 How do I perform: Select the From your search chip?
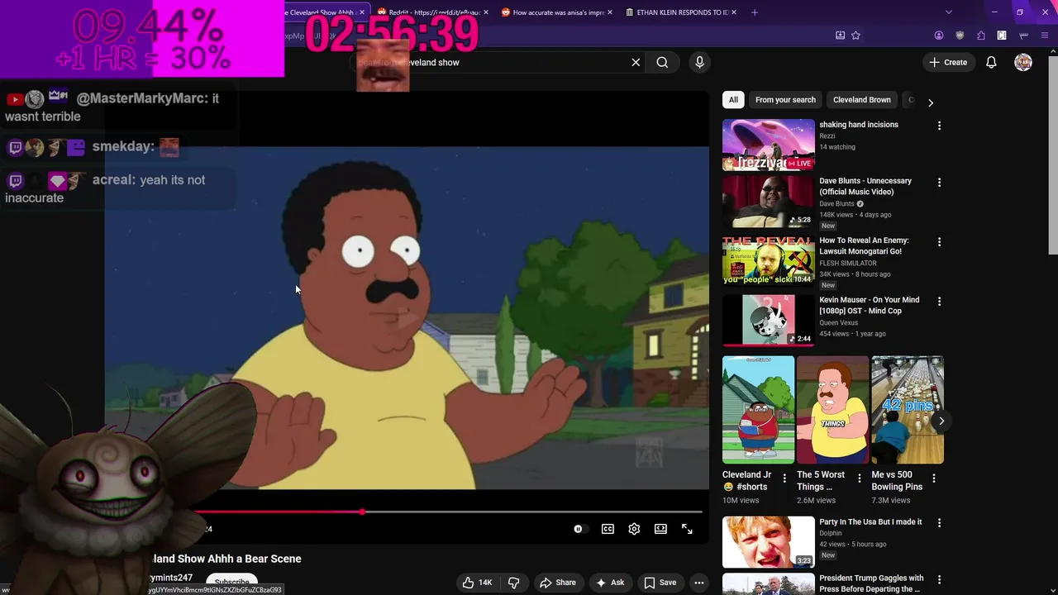pyautogui.click(x=785, y=100)
